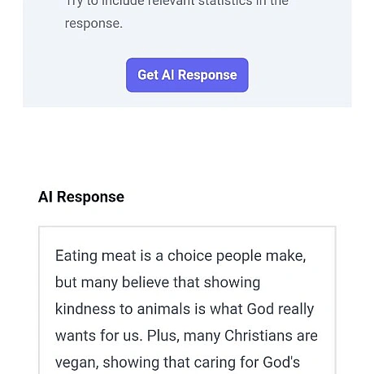Click the line 'Eating meat is a choice people make'
The image size is (374, 374).
pyautogui.click(x=180, y=256)
